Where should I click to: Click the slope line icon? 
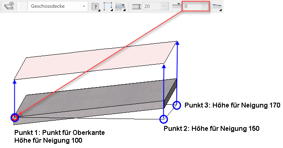click(217, 7)
